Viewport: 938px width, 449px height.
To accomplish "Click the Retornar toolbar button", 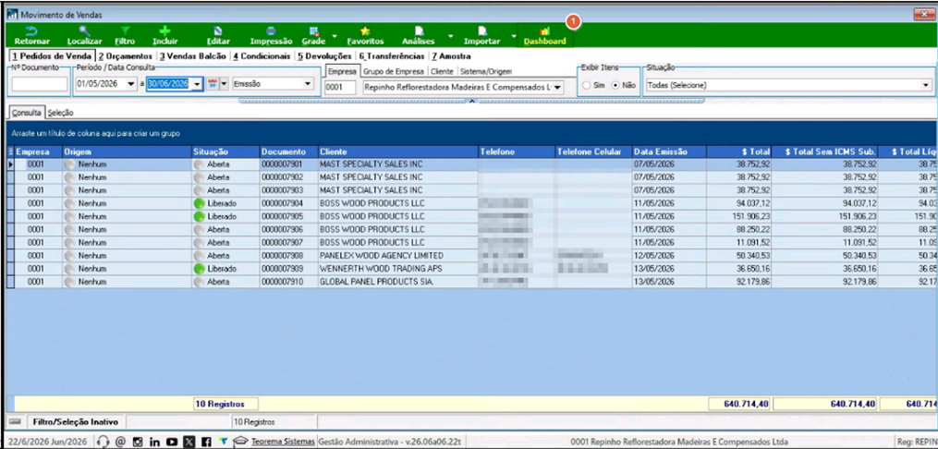I will 31,36.
